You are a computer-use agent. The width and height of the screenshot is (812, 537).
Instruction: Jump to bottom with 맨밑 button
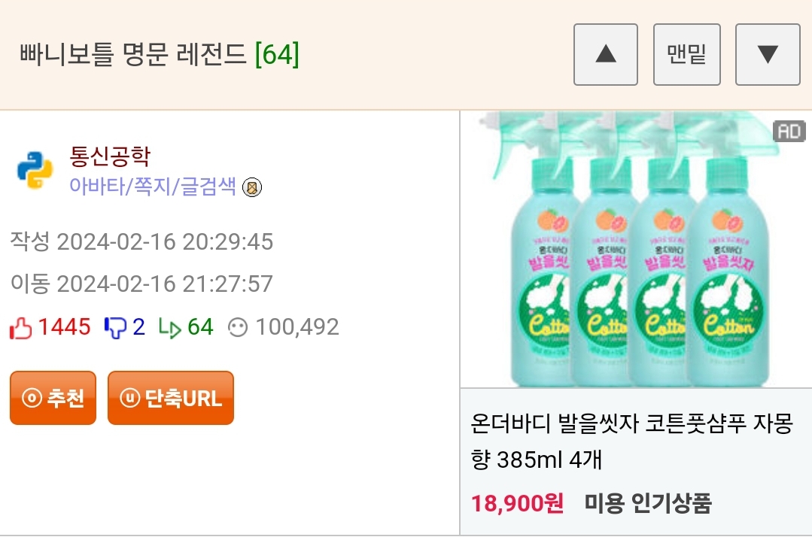(686, 54)
